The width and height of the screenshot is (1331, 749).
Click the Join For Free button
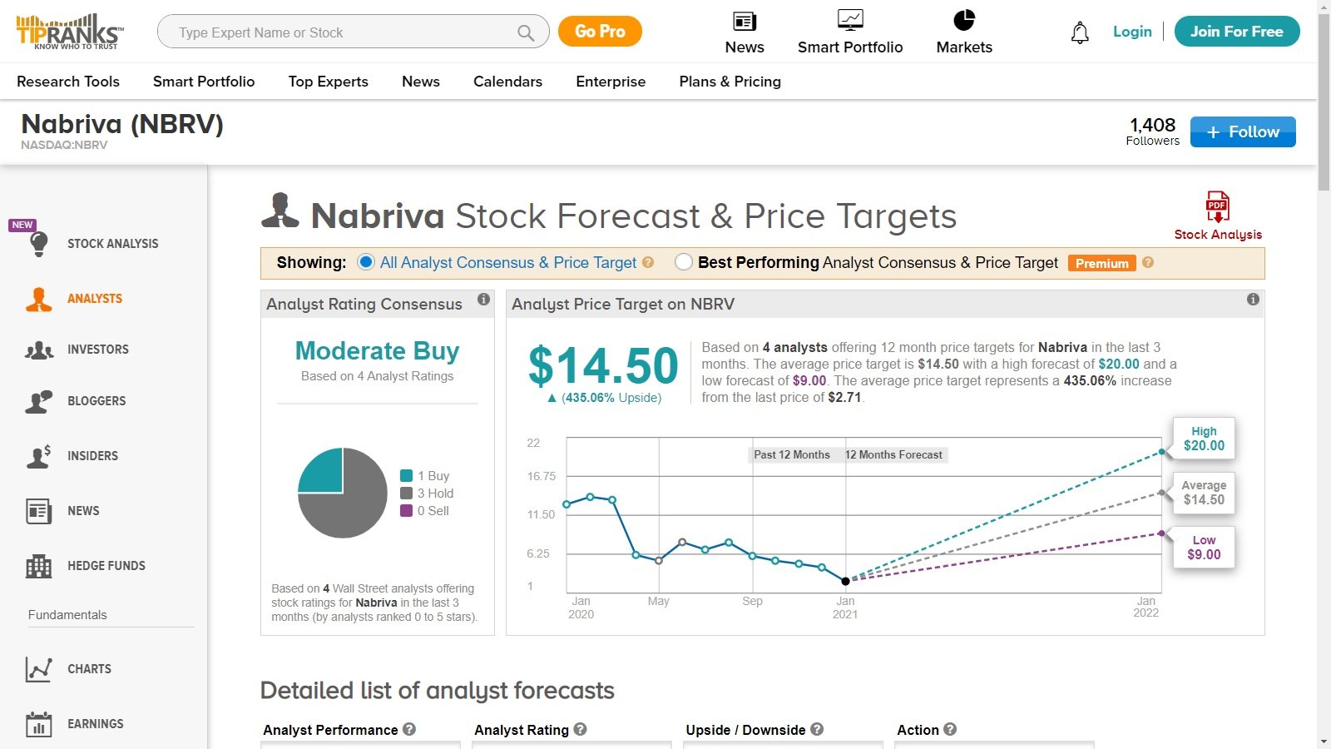(1236, 32)
